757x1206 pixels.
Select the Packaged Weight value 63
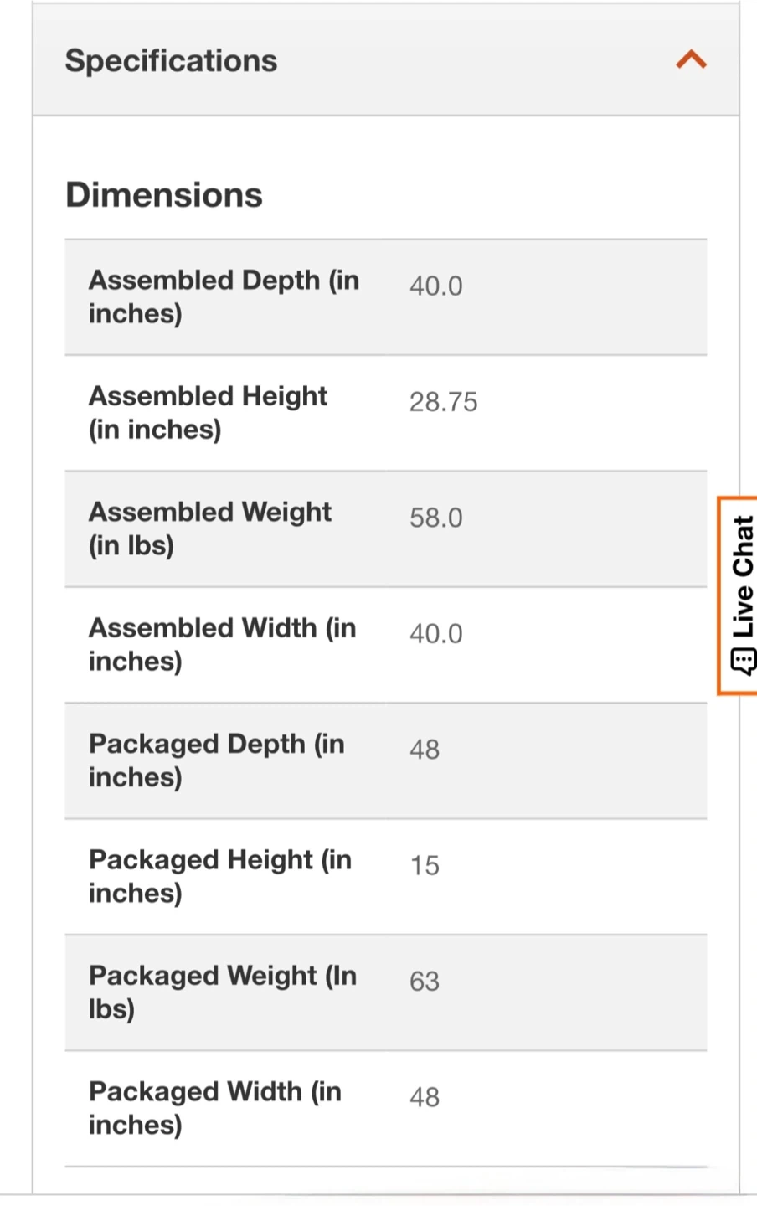(x=425, y=981)
